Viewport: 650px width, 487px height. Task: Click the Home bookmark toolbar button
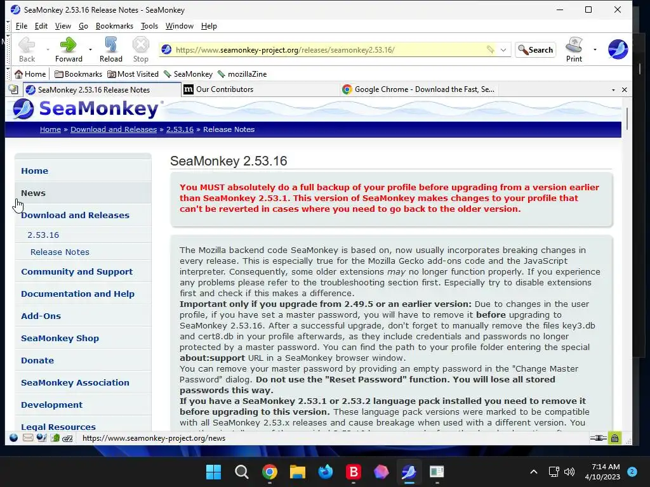(x=30, y=74)
